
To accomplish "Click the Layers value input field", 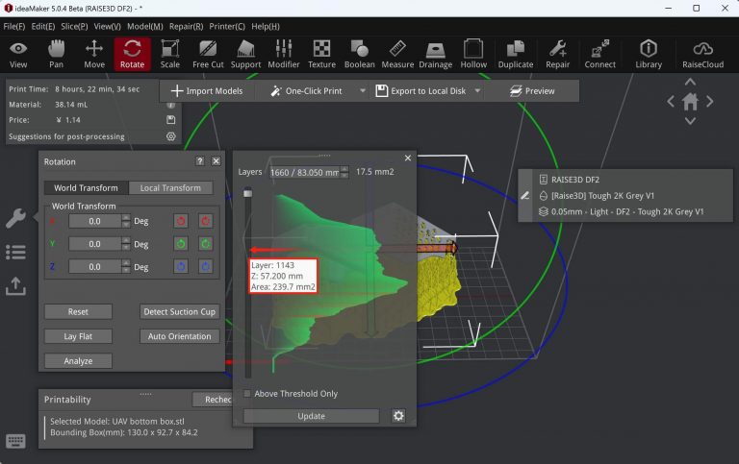I will pyautogui.click(x=304, y=172).
